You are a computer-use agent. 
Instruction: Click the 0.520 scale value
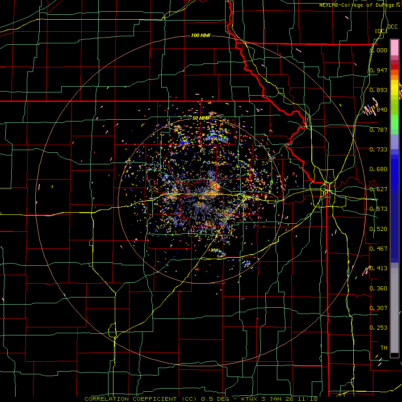pyautogui.click(x=378, y=229)
